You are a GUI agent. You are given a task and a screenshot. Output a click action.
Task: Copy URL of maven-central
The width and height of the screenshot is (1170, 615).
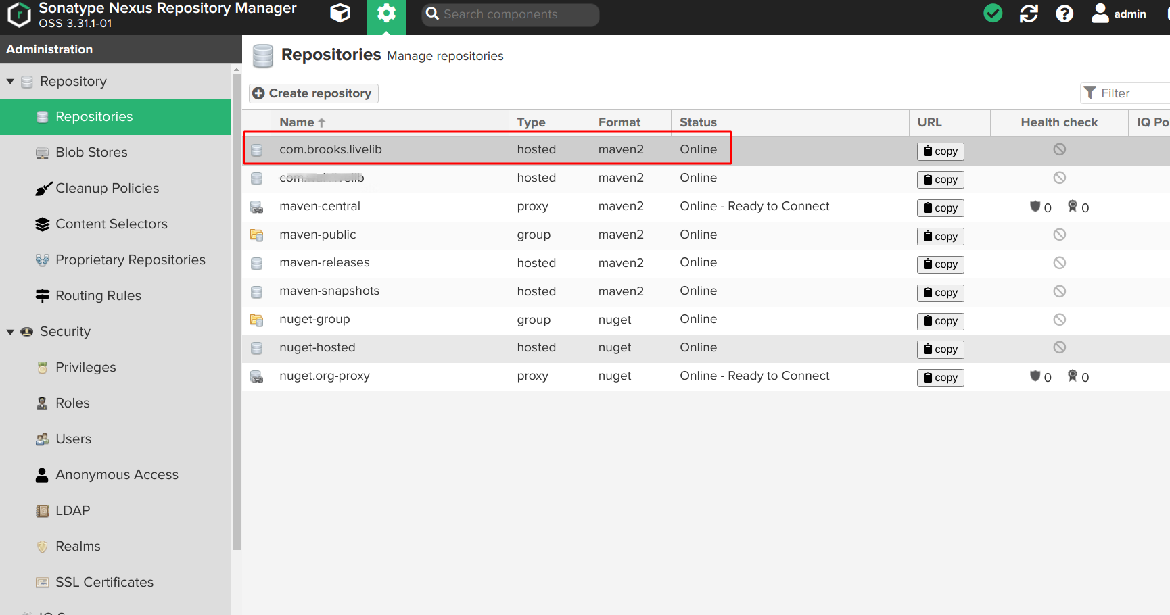[x=940, y=208]
